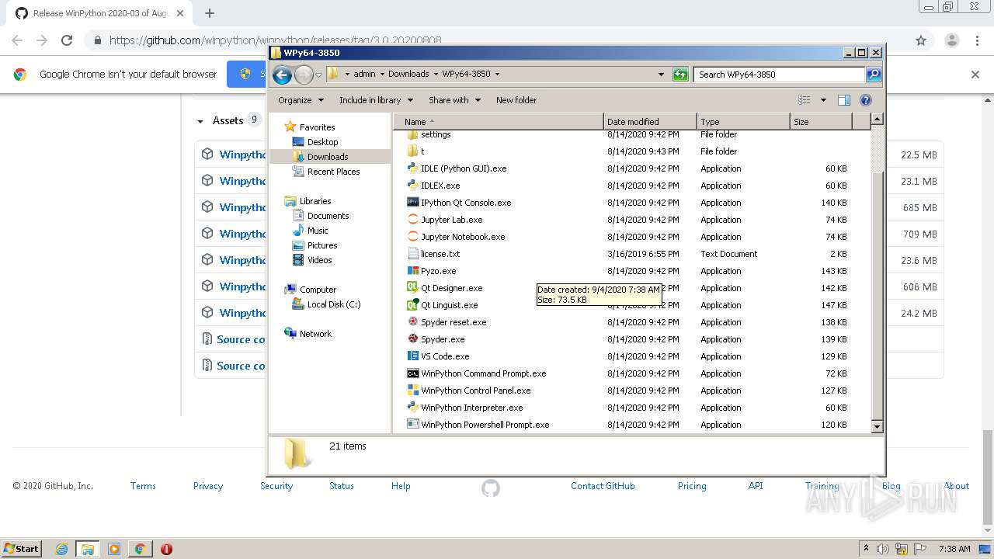
Task: Collapse the Assets section on GitHub page
Action: 200,121
